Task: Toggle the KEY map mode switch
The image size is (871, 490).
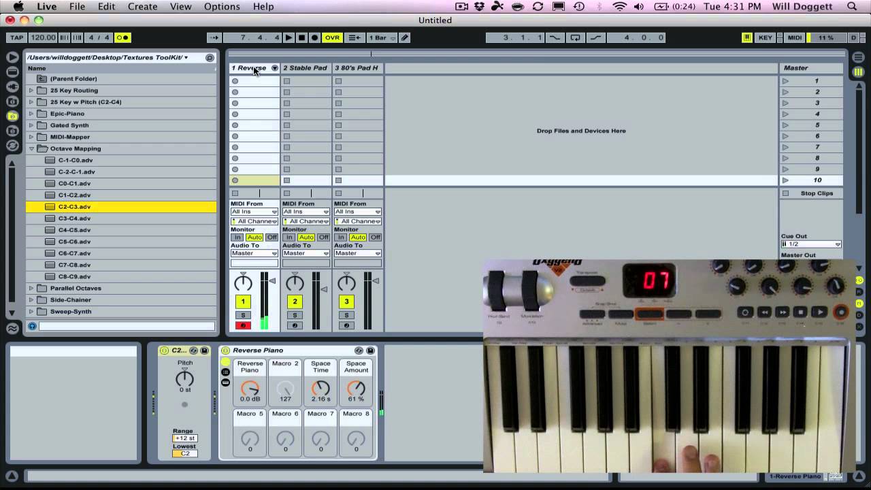Action: point(766,37)
